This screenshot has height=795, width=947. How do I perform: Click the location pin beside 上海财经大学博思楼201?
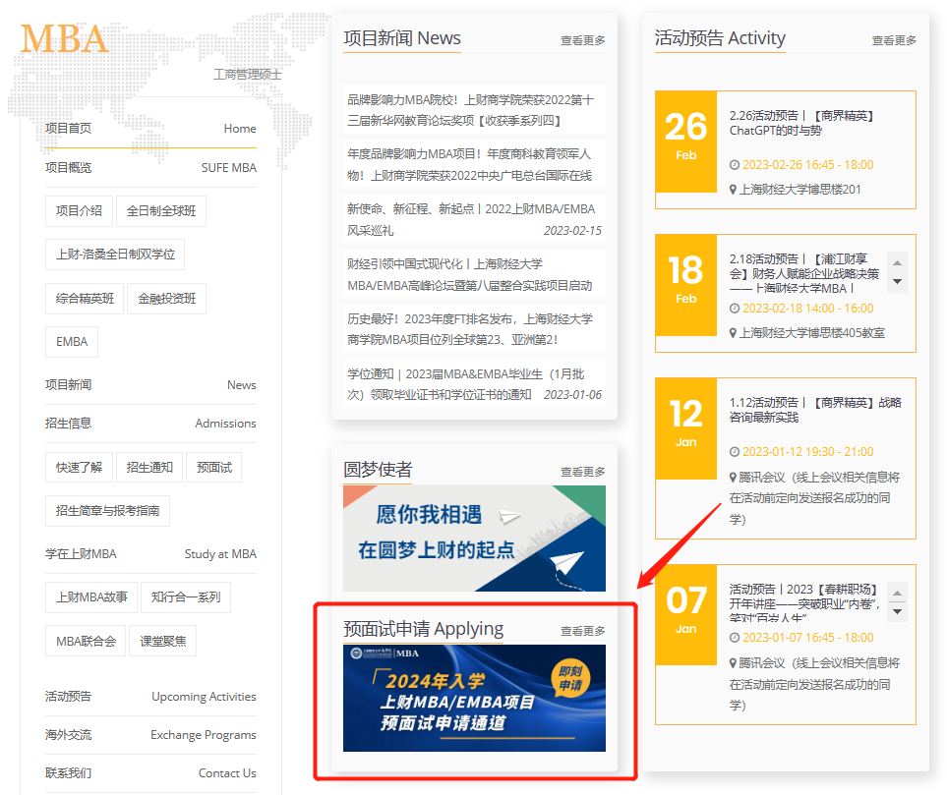click(734, 190)
